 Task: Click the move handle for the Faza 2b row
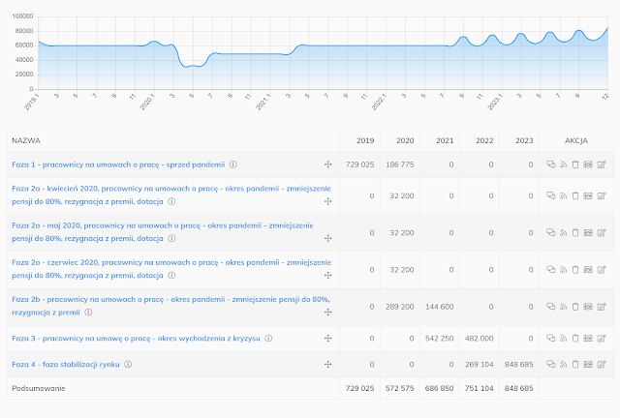point(327,313)
